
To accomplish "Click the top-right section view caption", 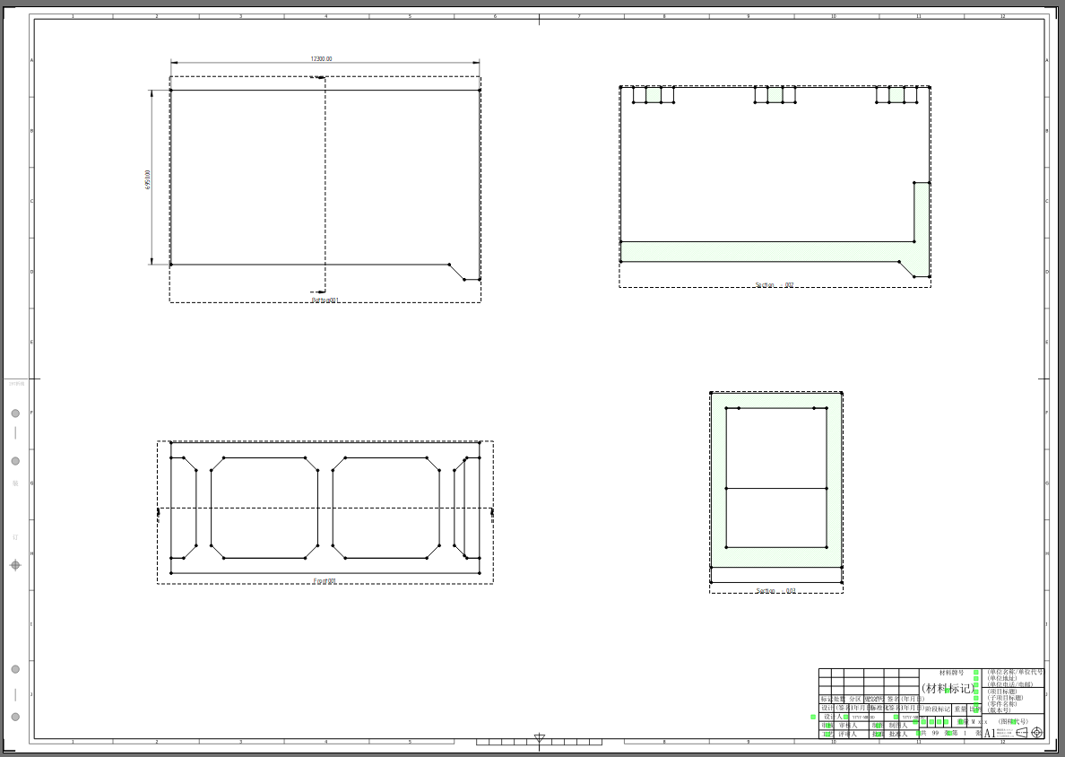I will pos(775,285).
